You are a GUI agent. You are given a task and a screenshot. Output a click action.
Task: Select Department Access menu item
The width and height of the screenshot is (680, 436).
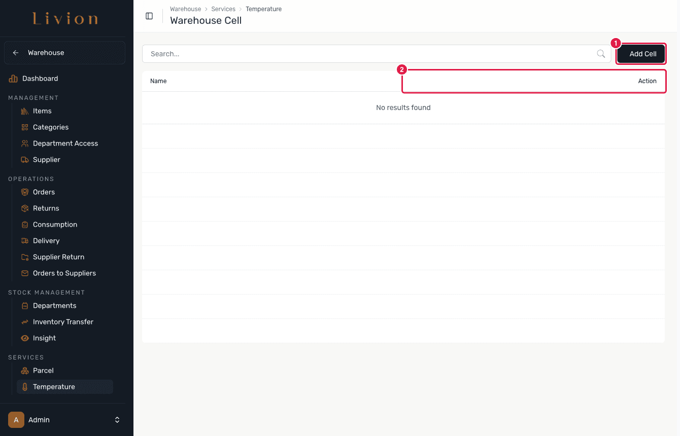pyautogui.click(x=65, y=143)
